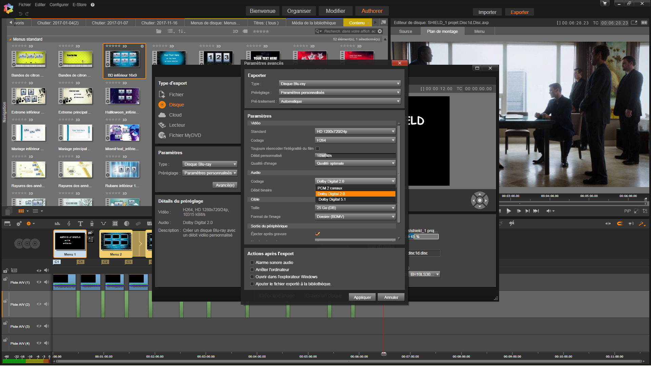
Task: Open folder icon in library toolbar
Action: (159, 31)
